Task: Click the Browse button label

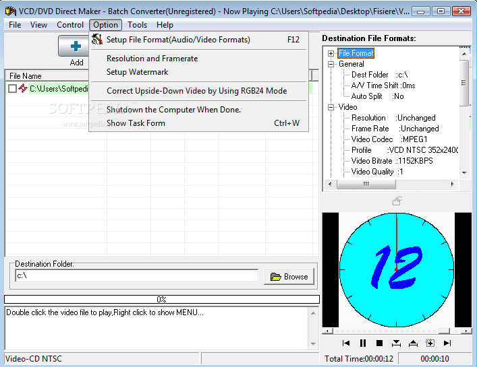Action: [x=296, y=277]
